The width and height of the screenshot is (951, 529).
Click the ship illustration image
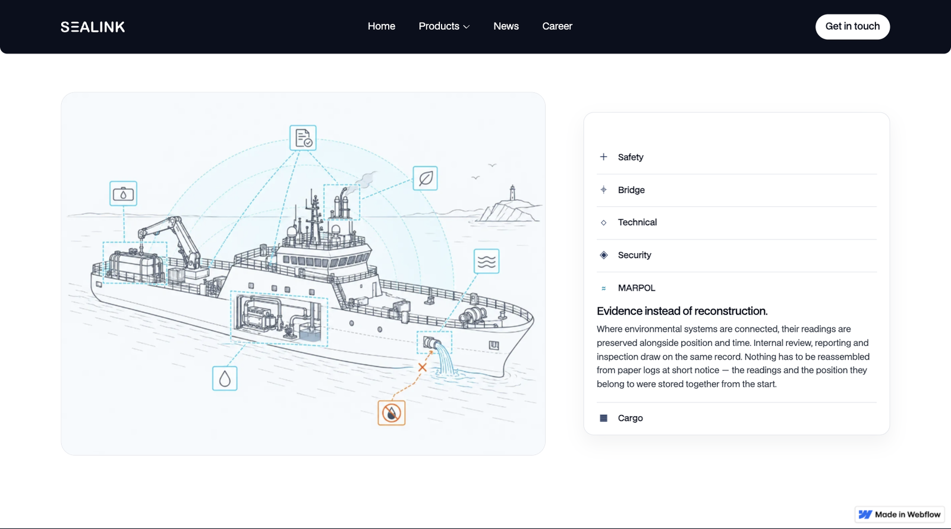(303, 273)
